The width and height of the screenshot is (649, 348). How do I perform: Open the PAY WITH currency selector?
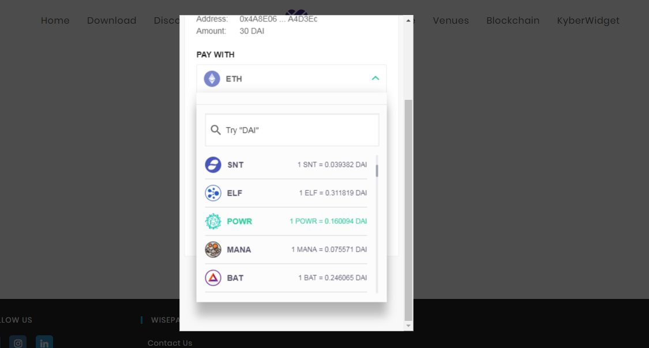[x=291, y=78]
